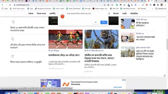Click SHOP NOW on the Namecheap ad
The width and height of the screenshot is (168, 94).
[x=118, y=87]
